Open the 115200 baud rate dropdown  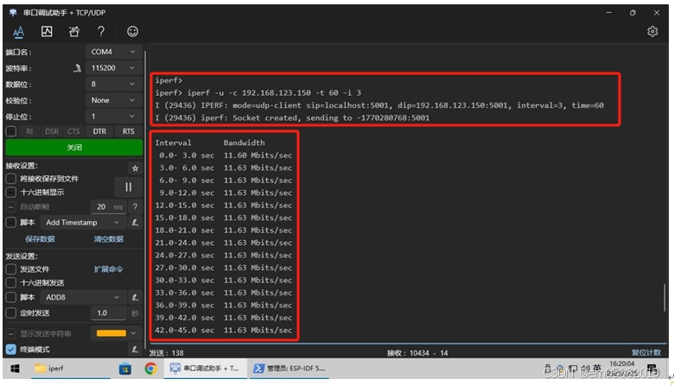coord(113,68)
